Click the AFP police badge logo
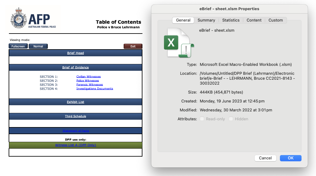The width and height of the screenshot is (316, 176). tap(18, 18)
